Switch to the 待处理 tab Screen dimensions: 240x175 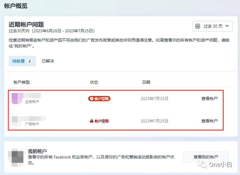[22, 61]
